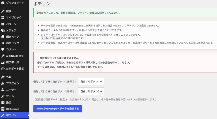Click the grid icon beside パターン
The height and width of the screenshot is (119, 217).
[3, 24]
